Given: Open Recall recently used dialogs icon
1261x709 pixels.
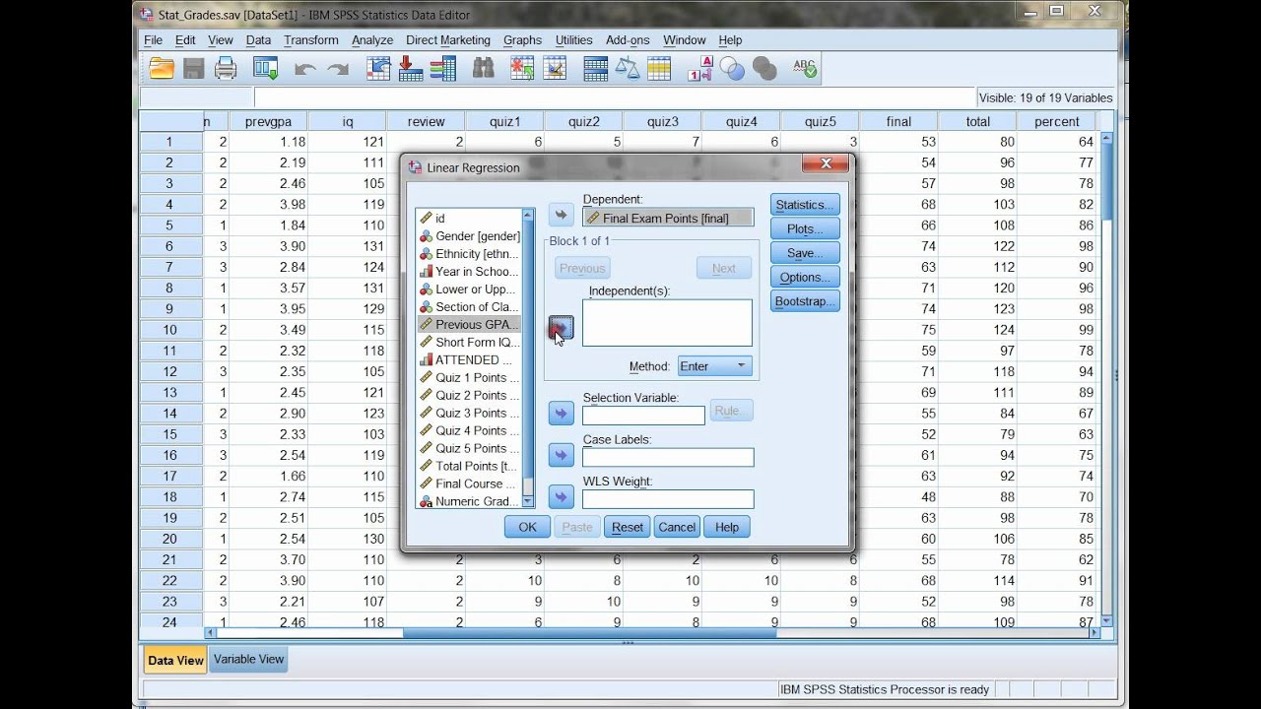Looking at the screenshot, I should pos(265,68).
